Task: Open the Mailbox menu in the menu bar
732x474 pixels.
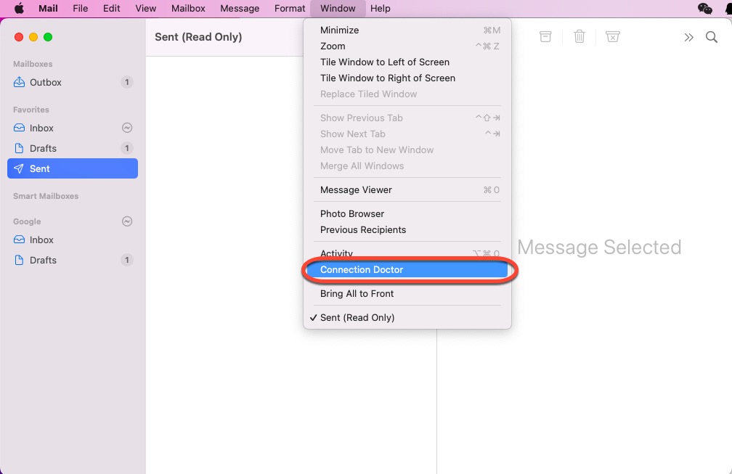Action: click(188, 9)
